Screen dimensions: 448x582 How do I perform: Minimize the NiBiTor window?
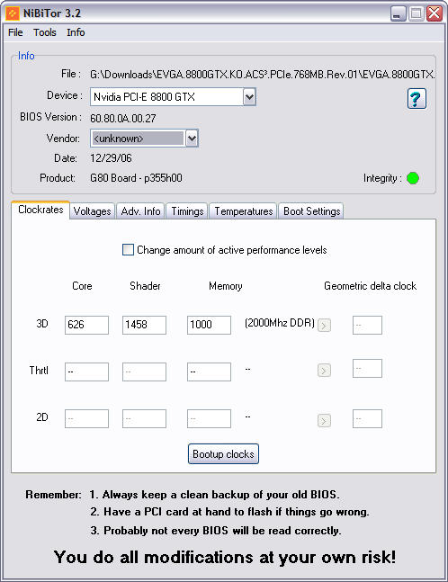[399, 14]
